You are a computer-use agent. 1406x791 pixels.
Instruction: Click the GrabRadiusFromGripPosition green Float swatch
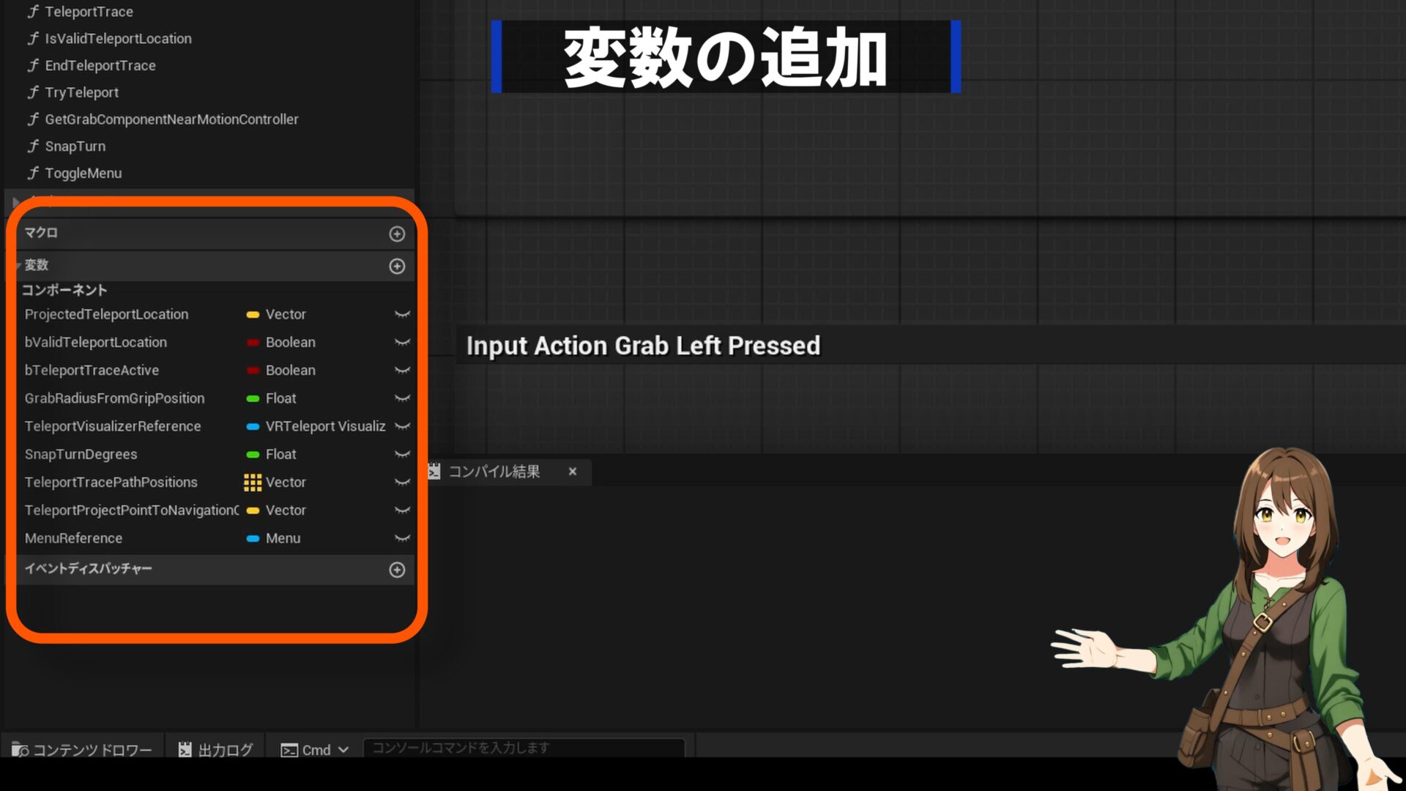point(253,398)
